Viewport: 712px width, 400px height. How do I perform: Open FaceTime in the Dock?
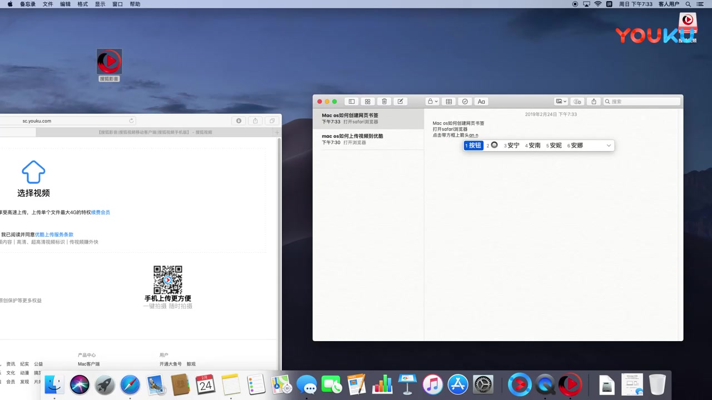[x=332, y=384]
